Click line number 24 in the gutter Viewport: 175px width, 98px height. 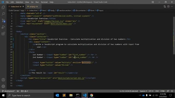11,62
